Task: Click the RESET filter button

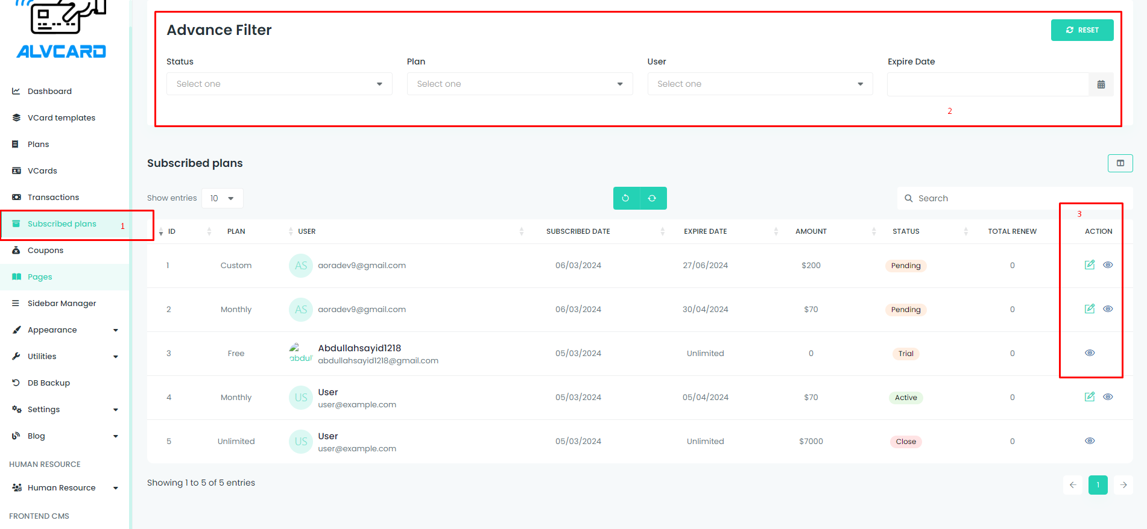Action: (x=1082, y=30)
